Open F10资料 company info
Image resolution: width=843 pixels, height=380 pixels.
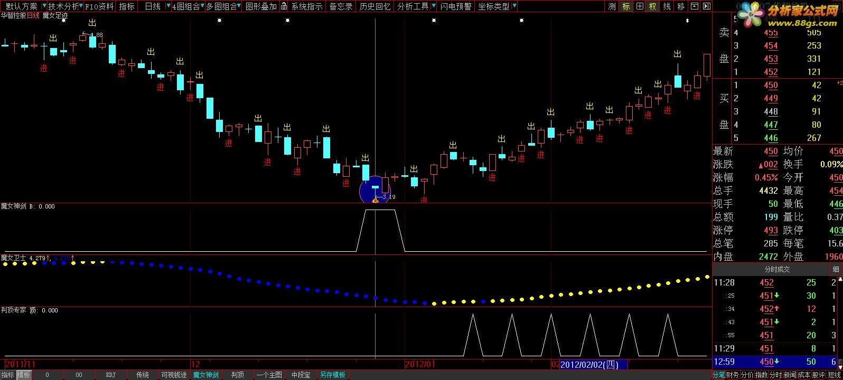click(x=99, y=6)
